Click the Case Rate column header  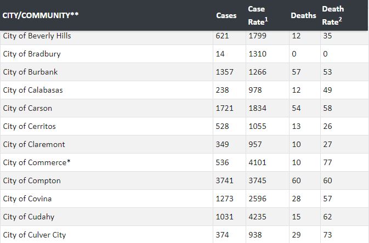click(x=258, y=15)
